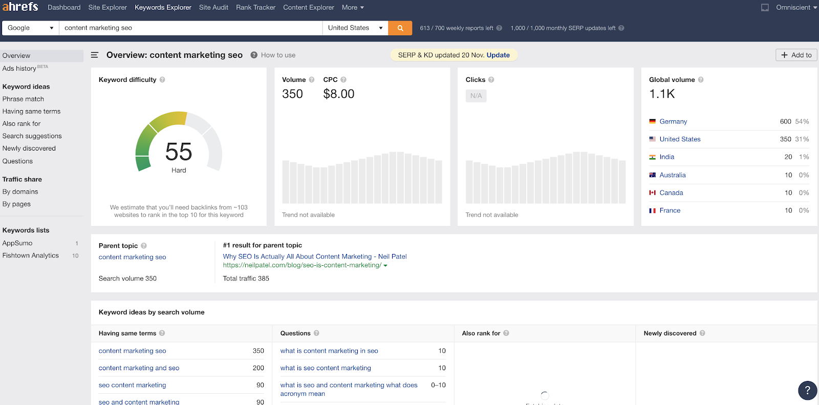Screen dimensions: 819x405
Task: Click the keyword search input field
Action: (190, 28)
